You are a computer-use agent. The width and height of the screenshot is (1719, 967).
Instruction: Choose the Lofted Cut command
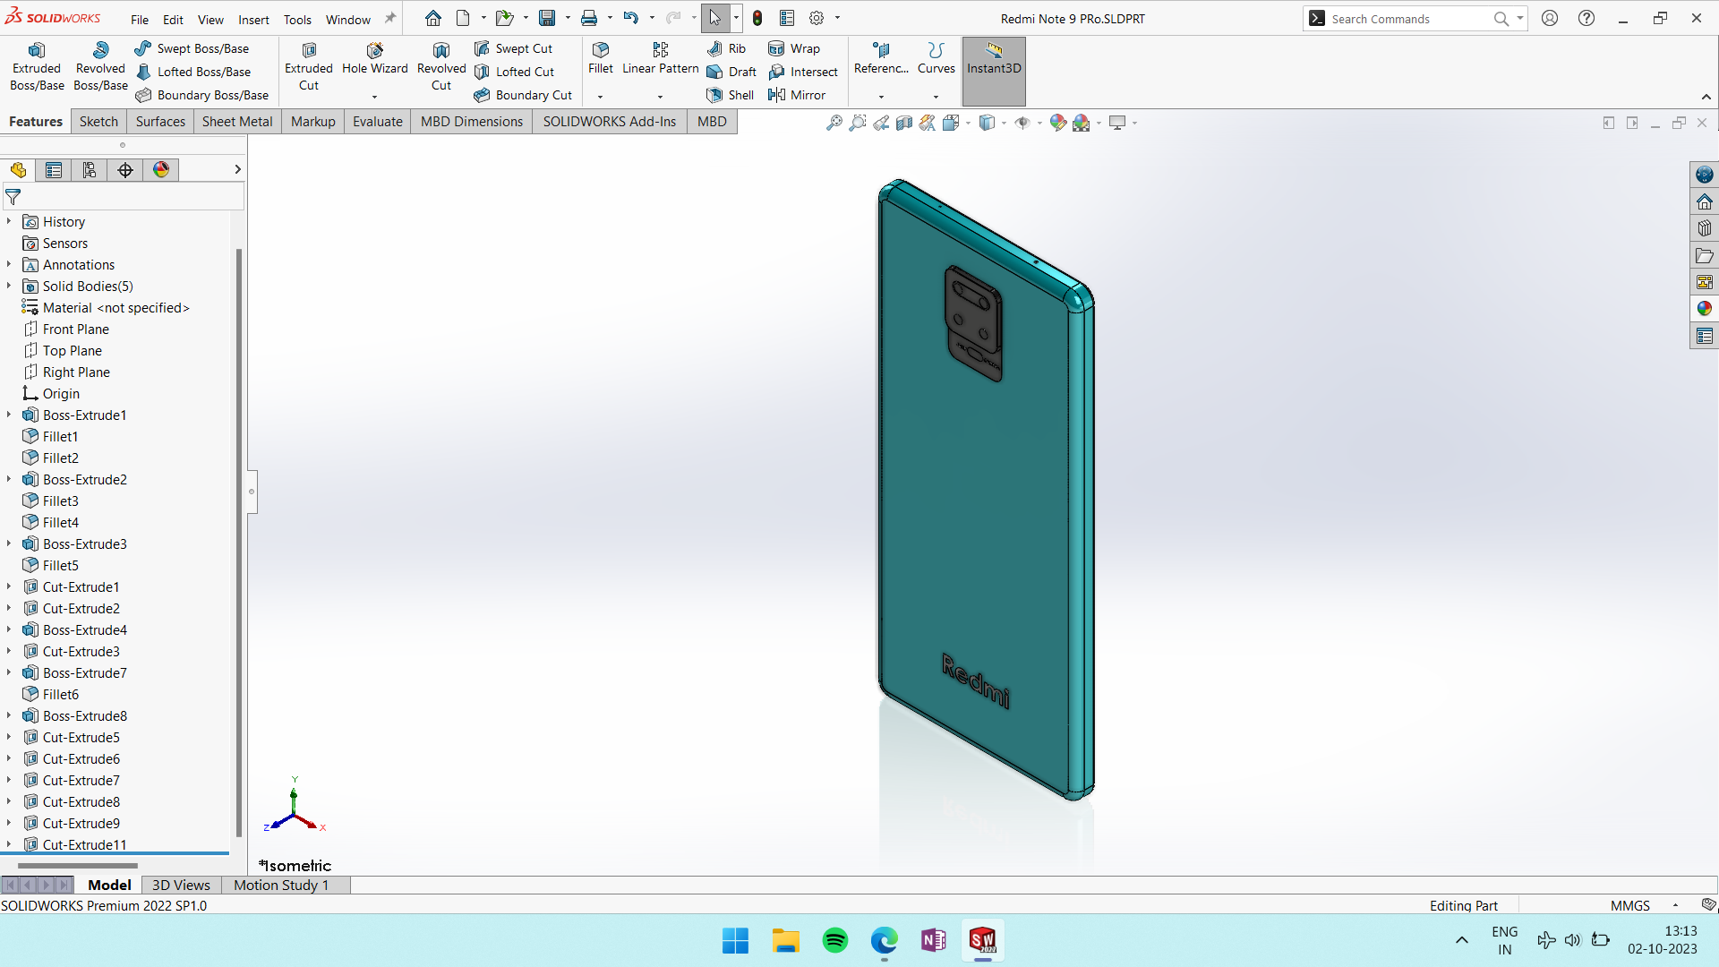coord(514,72)
